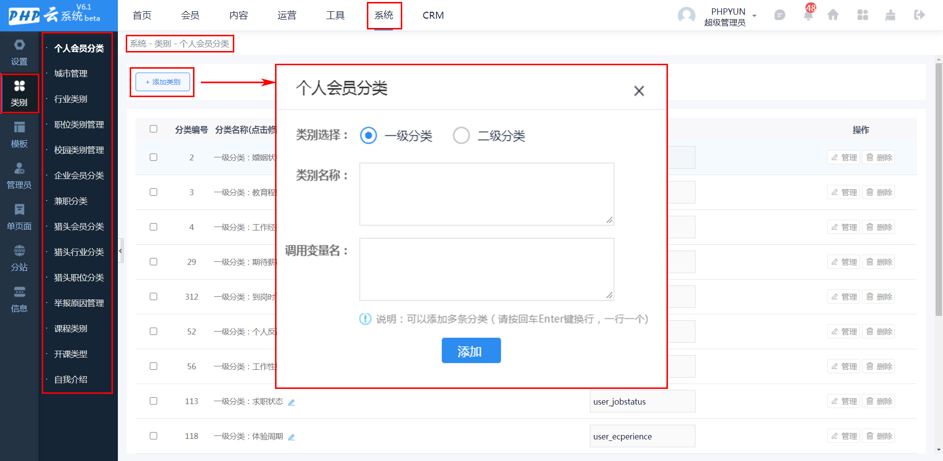Open the 内容 top menu
This screenshot has height=461, width=943.
239,15
